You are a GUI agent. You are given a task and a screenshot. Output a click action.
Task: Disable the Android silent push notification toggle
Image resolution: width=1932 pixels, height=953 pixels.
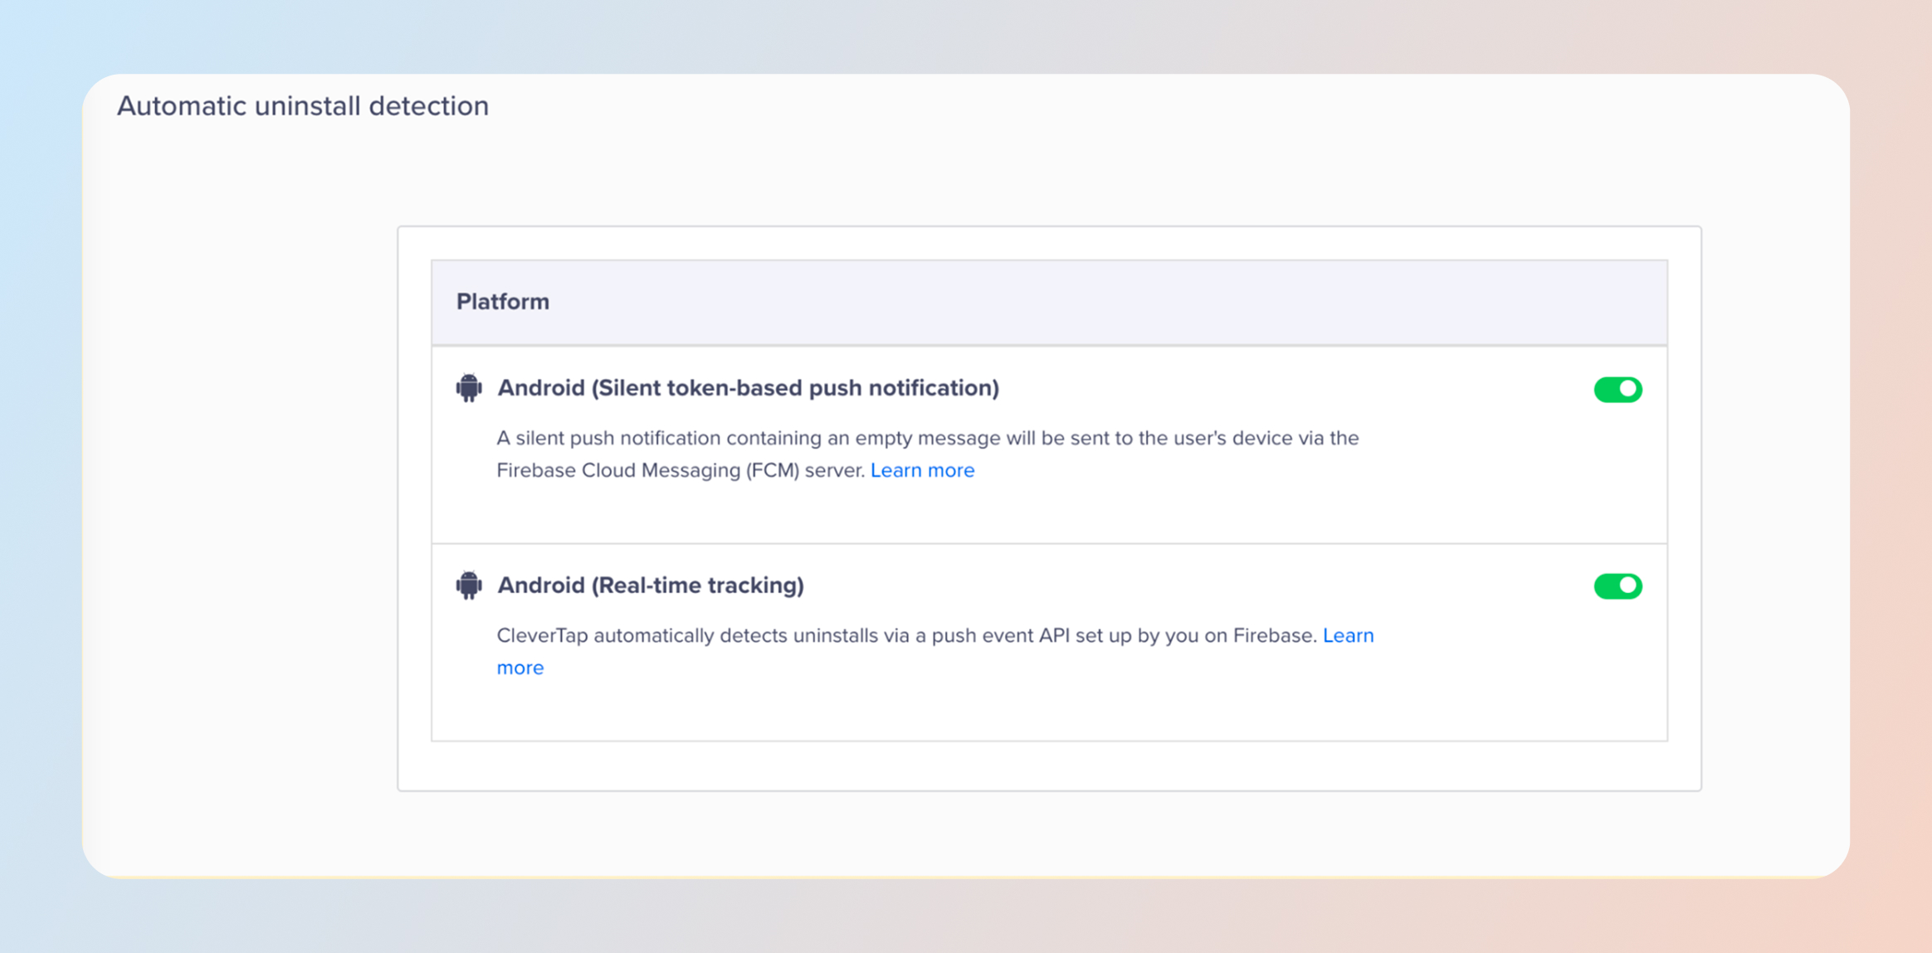1617,389
